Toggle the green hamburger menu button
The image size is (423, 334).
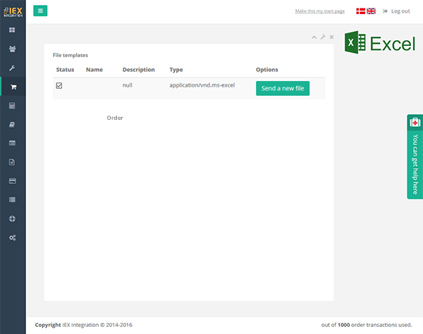pos(40,11)
